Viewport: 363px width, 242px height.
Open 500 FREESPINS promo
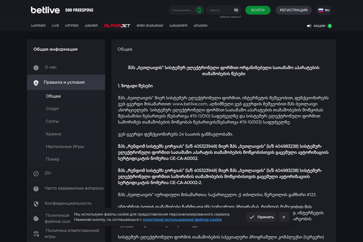click(x=79, y=10)
